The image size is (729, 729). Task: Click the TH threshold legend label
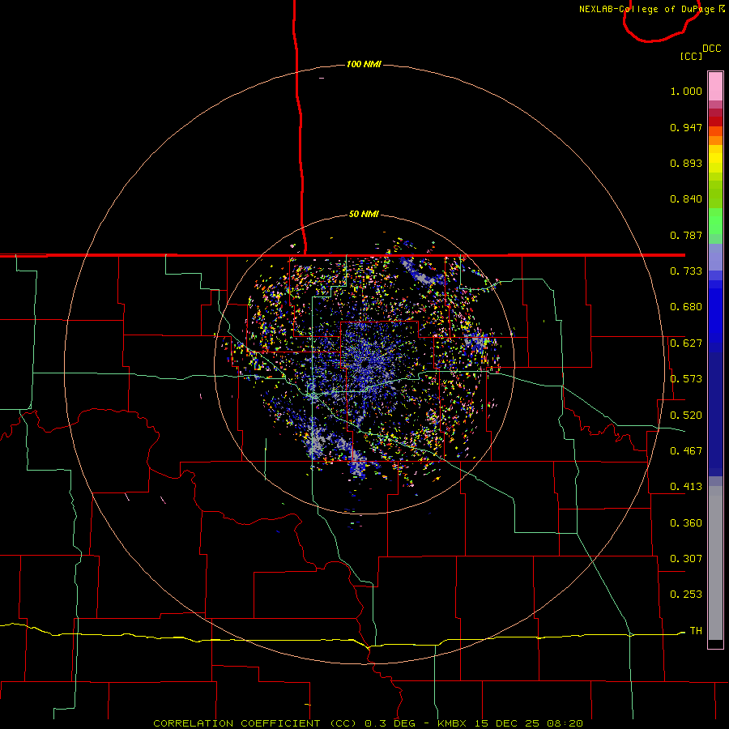pos(696,631)
